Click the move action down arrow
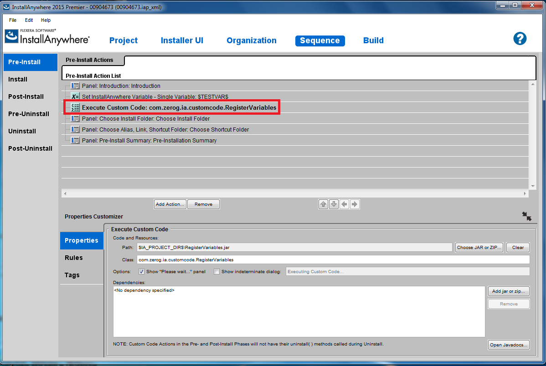The height and width of the screenshot is (366, 546). point(334,204)
